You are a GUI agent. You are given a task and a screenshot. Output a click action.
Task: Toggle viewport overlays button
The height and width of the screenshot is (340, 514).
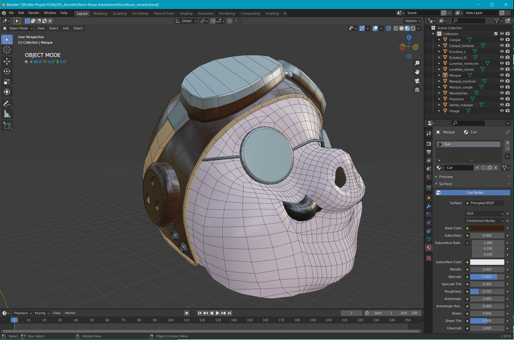click(x=376, y=28)
